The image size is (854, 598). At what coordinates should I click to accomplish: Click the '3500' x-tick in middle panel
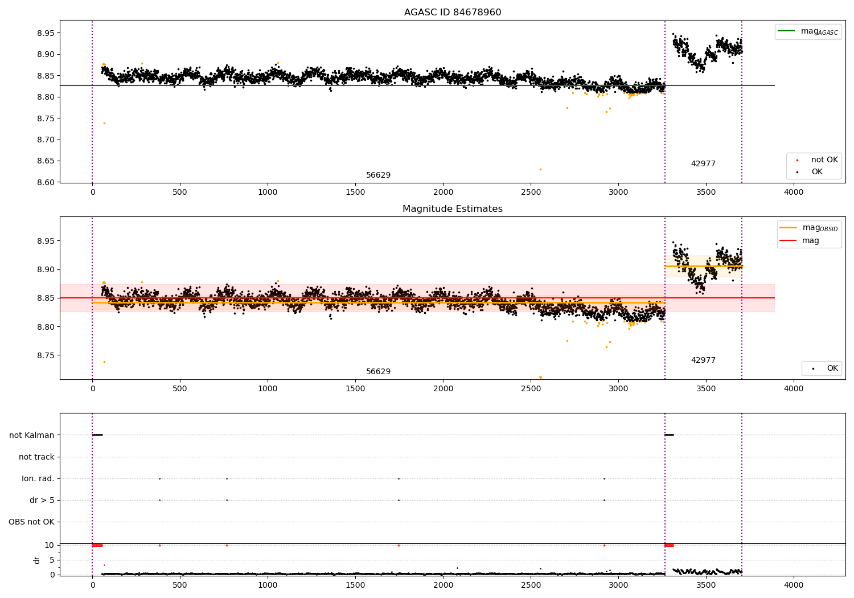(x=706, y=389)
